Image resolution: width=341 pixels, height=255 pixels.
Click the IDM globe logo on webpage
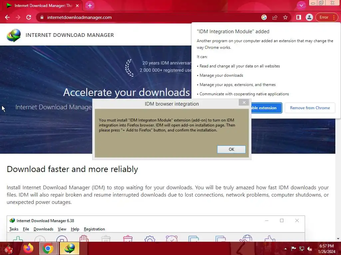point(13,35)
